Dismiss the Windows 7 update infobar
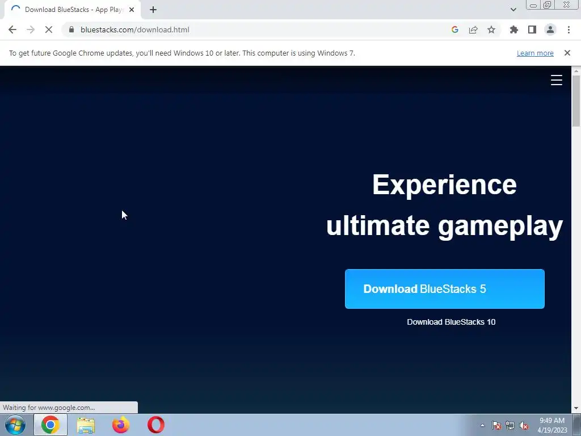The image size is (581, 436). click(x=567, y=53)
